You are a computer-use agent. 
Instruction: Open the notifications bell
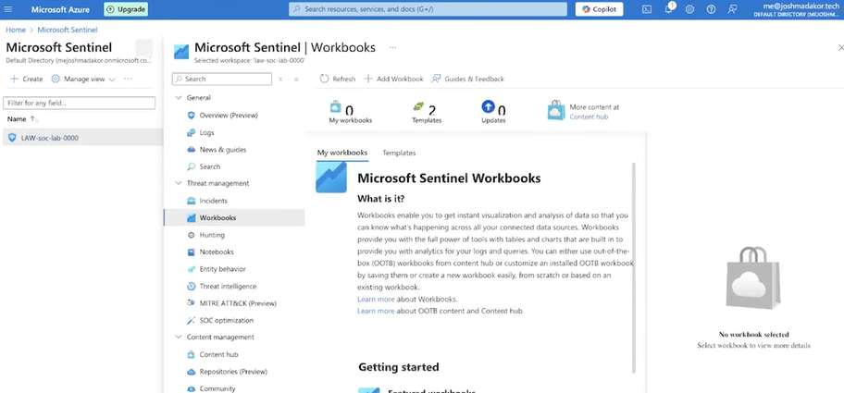(x=668, y=9)
